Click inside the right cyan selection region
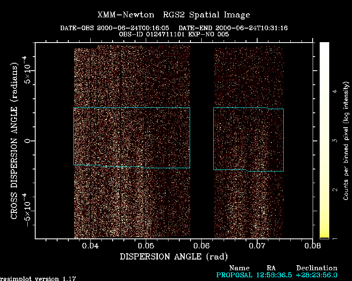Image resolution: width=352 pixels, height=281 pixels. point(248,138)
